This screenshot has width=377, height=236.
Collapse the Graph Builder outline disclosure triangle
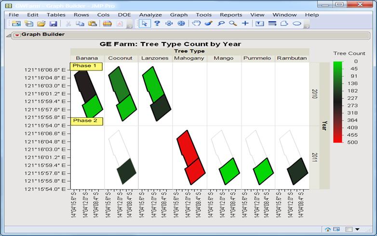[x=8, y=36]
